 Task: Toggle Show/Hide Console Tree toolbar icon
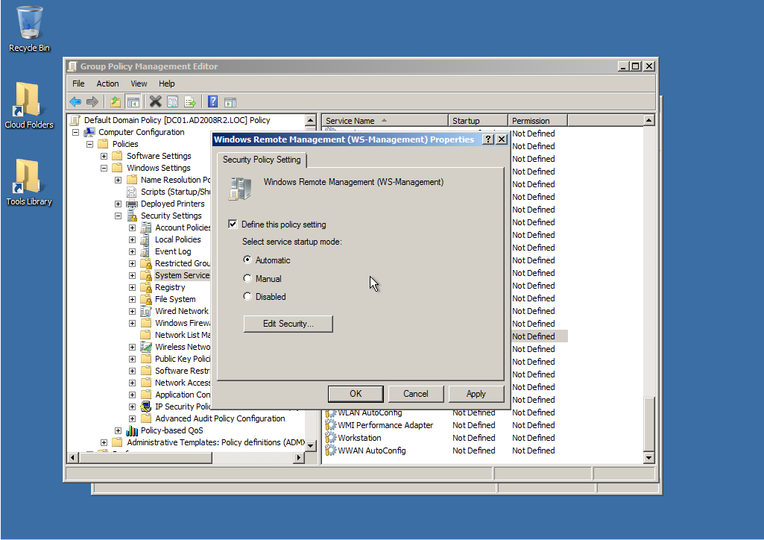coord(133,102)
